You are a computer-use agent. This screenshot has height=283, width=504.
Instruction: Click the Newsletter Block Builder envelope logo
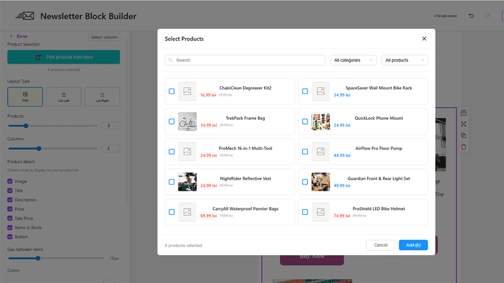[x=25, y=16]
